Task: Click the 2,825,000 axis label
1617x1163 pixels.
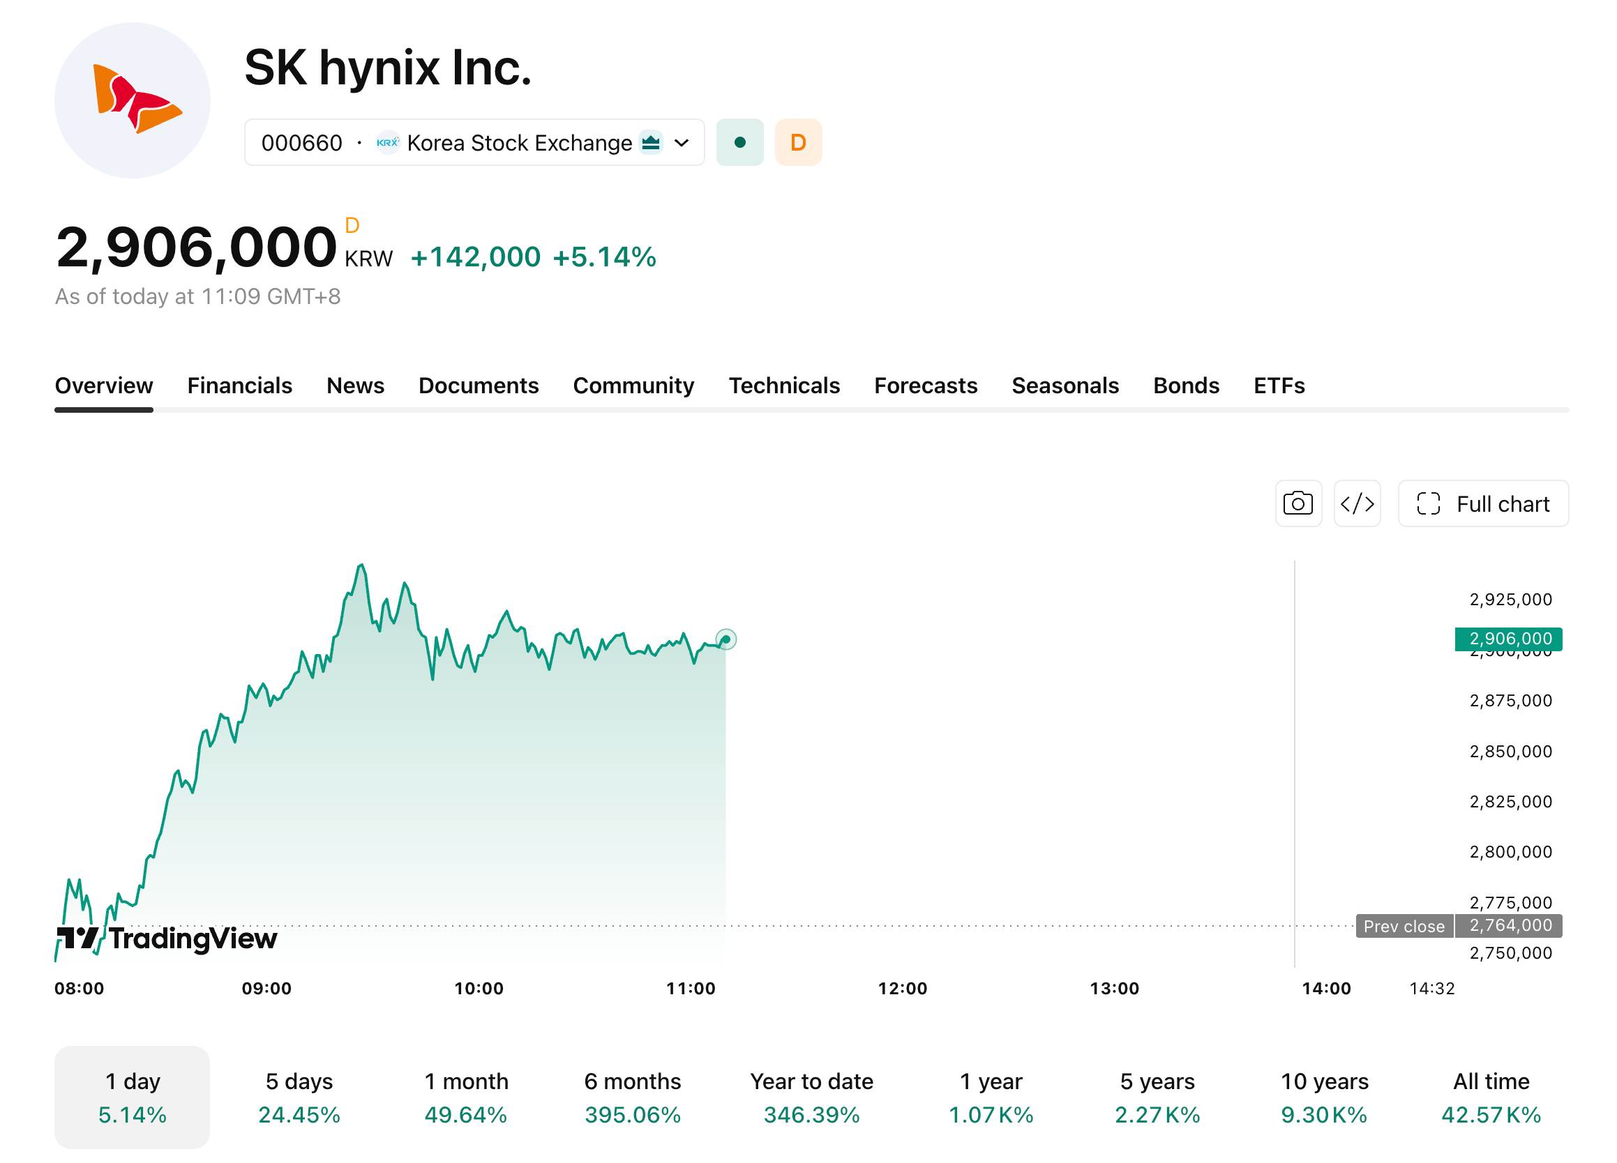Action: pos(1511,803)
